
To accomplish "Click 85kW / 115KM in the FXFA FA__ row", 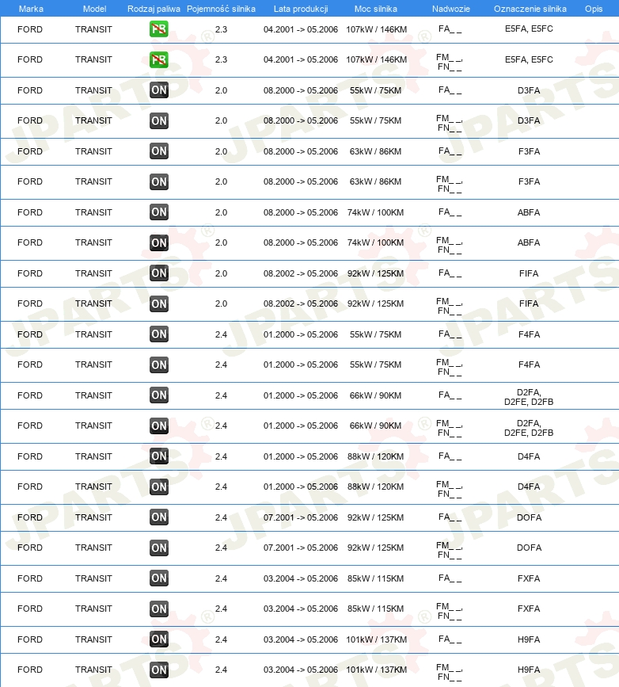I will (376, 578).
